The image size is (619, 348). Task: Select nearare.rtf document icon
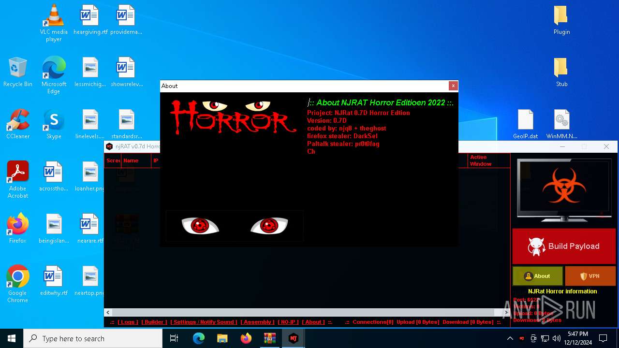click(x=90, y=229)
